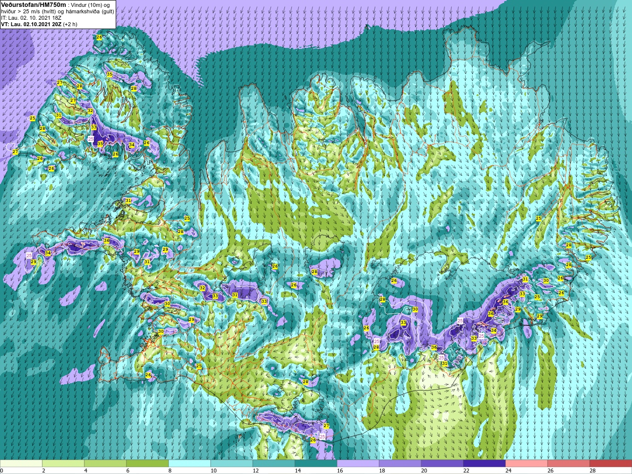Click the '20' tick label on the legend

click(x=424, y=471)
